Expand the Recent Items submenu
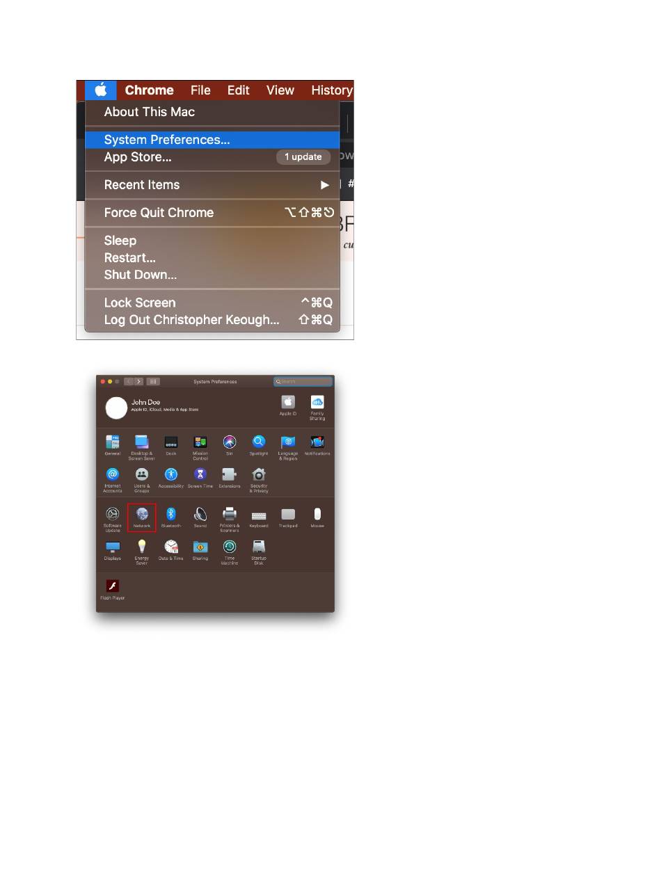This screenshot has width=661, height=893. coord(212,185)
